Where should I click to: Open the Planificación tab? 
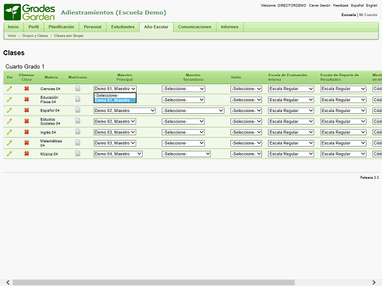pos(61,27)
